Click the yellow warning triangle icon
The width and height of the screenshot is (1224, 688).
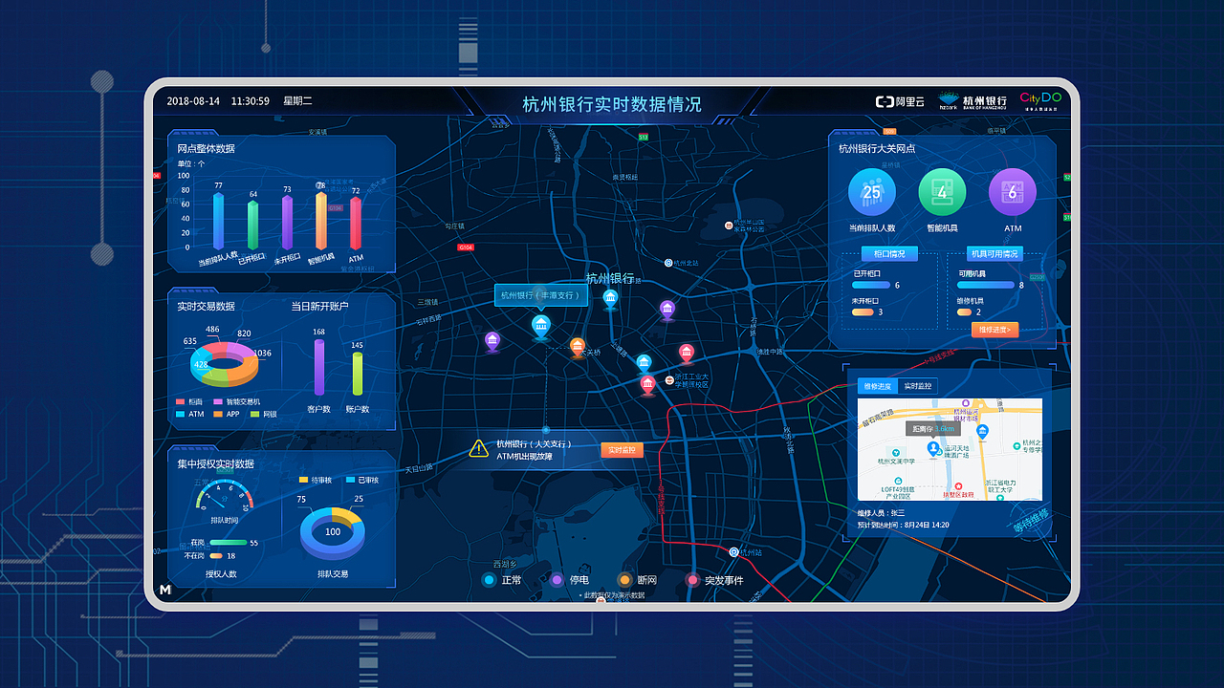479,448
